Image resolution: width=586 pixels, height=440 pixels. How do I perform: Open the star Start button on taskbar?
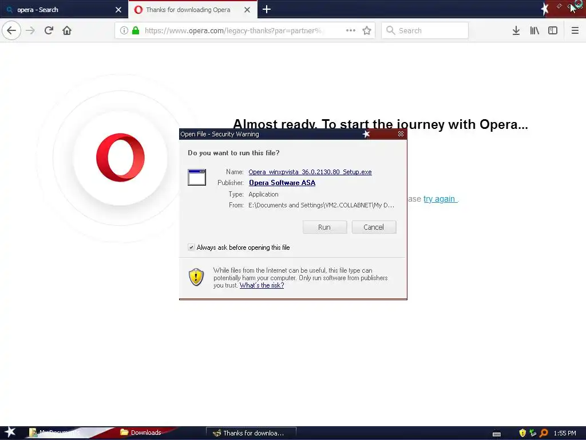tap(10, 433)
